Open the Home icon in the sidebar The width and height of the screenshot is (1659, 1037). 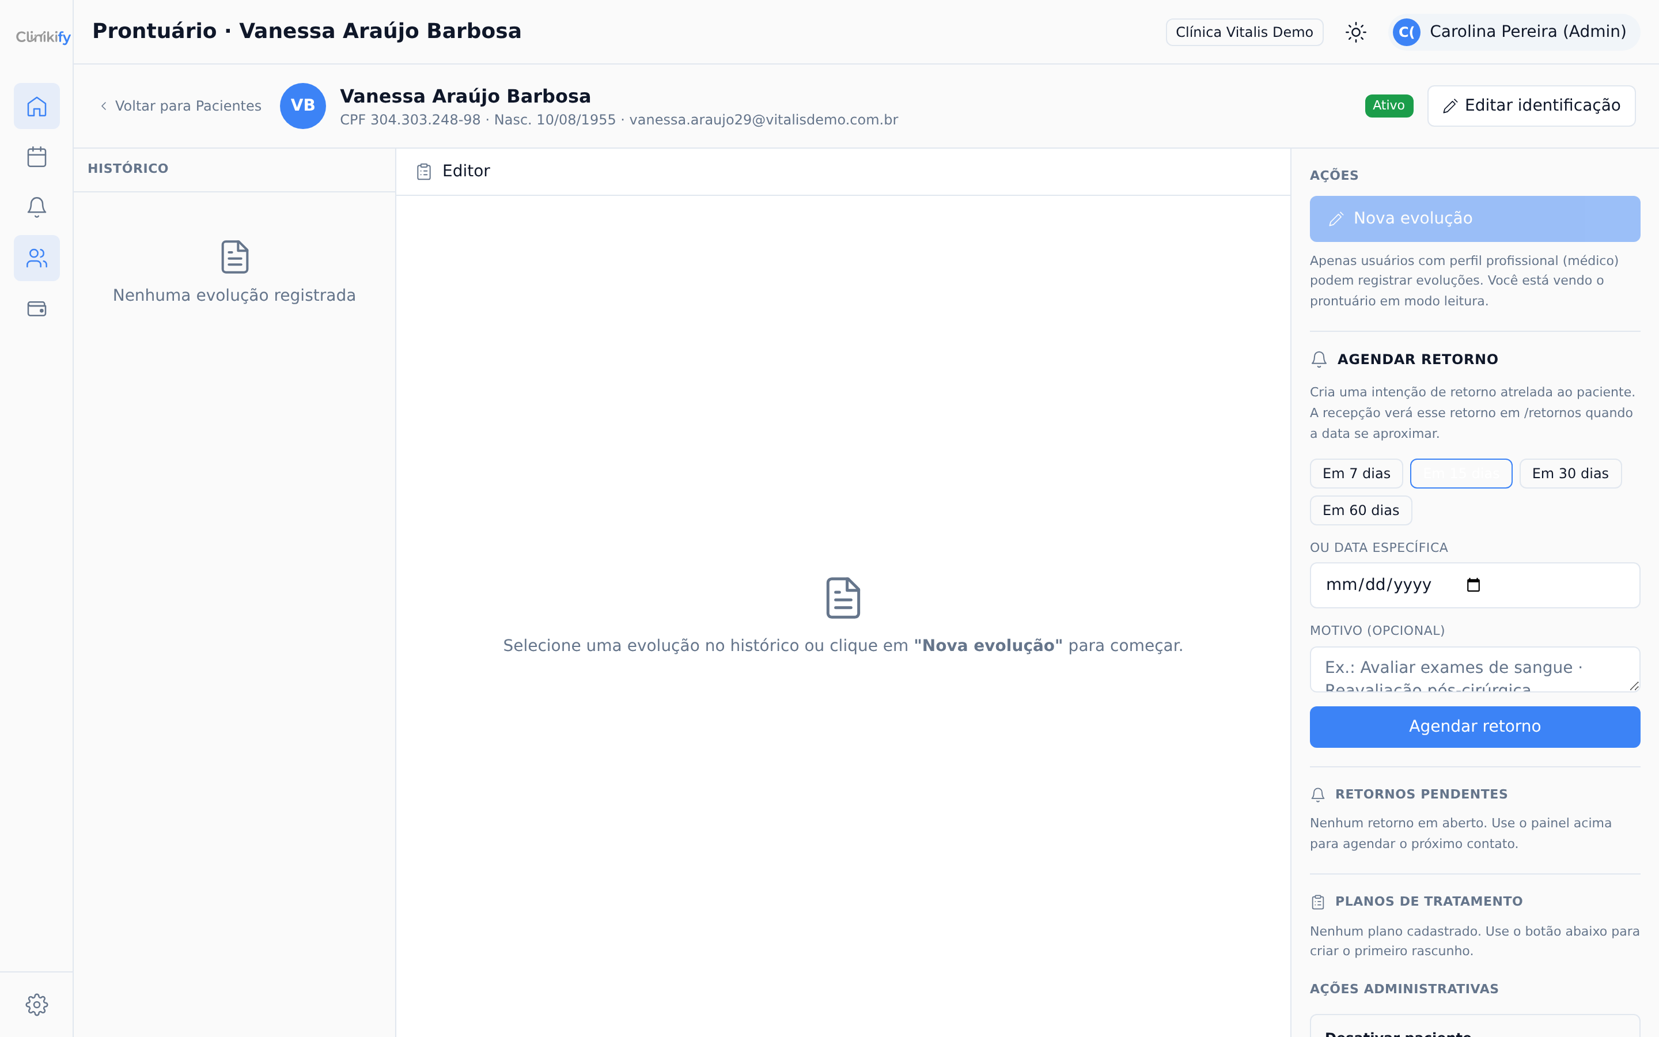pos(37,107)
